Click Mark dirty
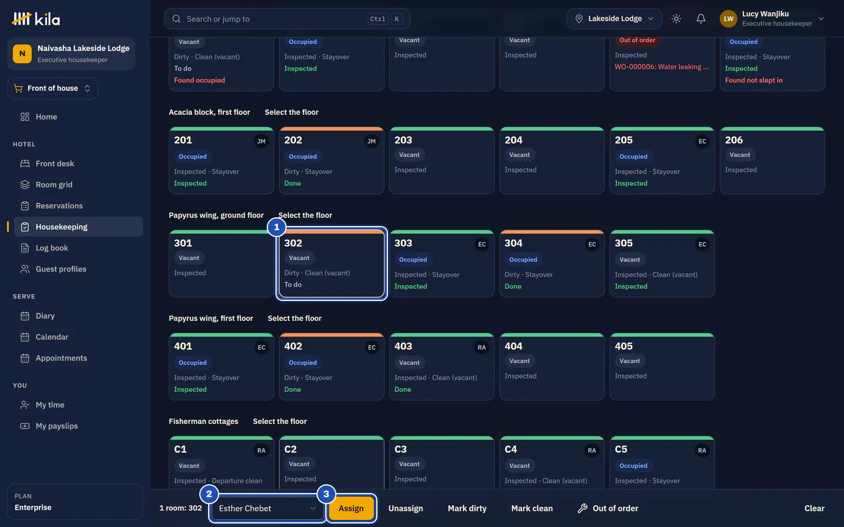844x527 pixels. (x=467, y=508)
